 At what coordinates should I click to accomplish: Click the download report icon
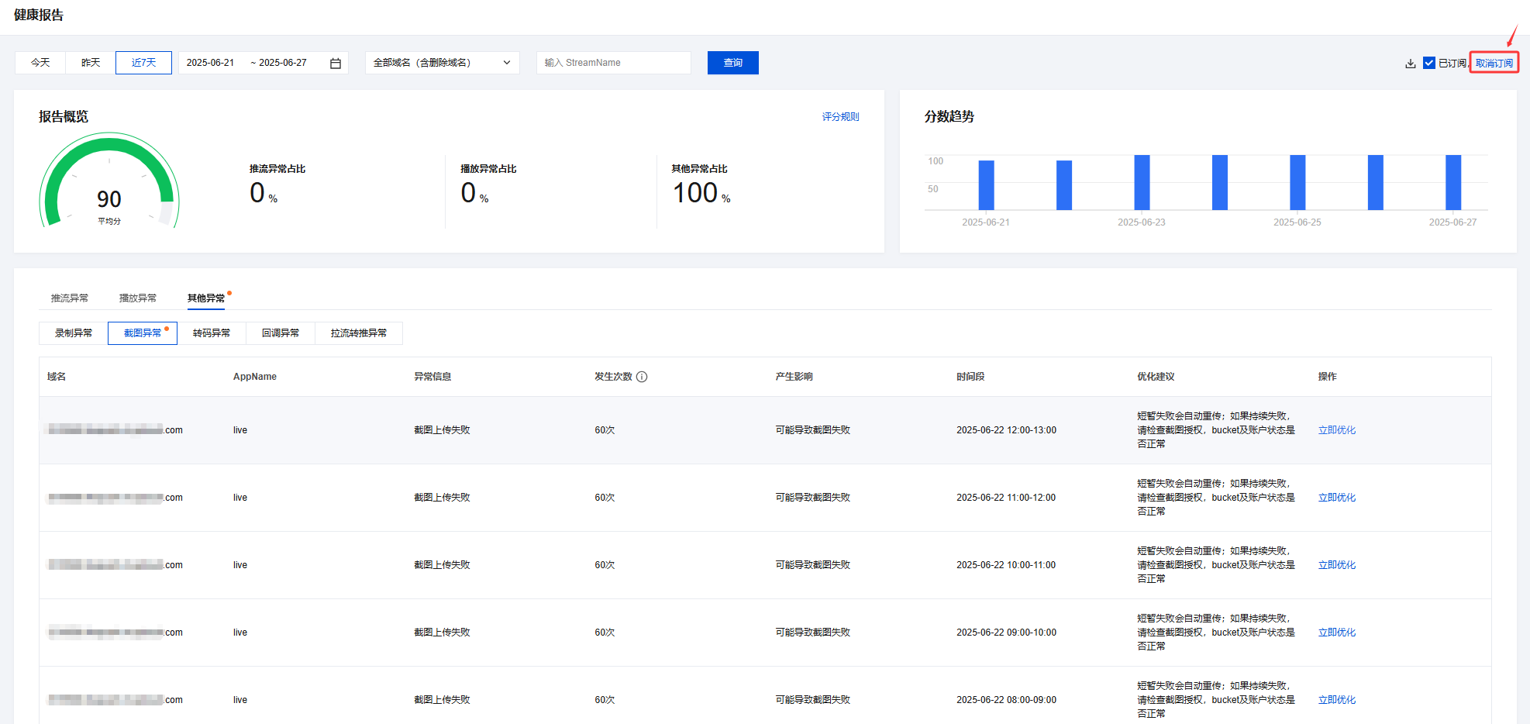pos(1410,64)
